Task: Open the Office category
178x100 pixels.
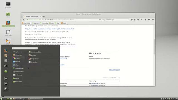Action: (16, 65)
